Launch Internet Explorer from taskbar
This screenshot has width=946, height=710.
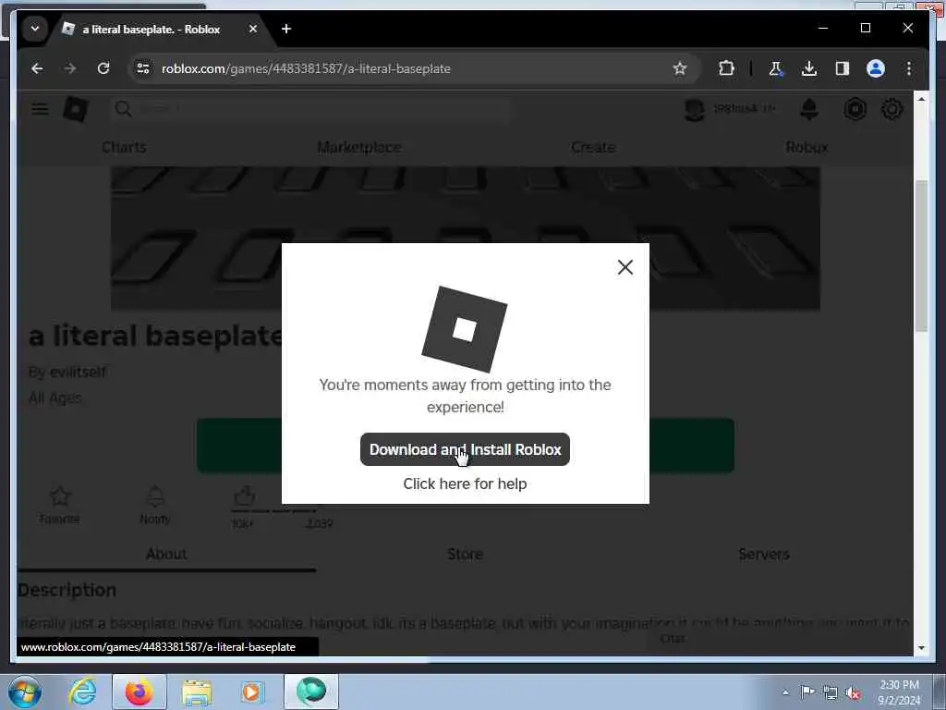82,692
